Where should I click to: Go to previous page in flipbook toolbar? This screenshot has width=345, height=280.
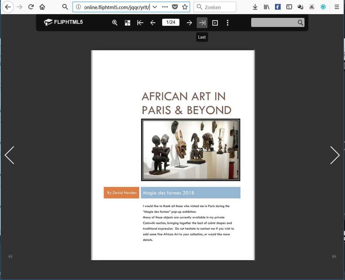click(x=153, y=23)
